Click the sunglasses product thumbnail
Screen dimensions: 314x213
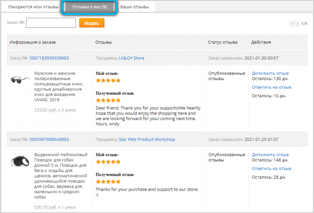click(20, 79)
